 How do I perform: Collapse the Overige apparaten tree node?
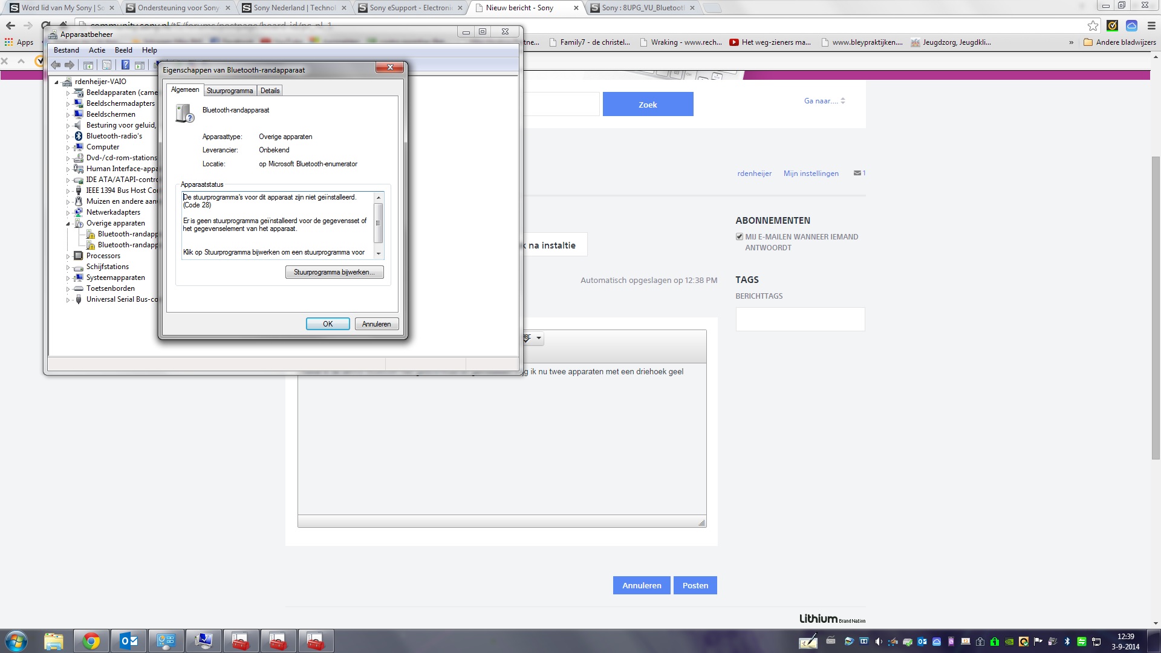[68, 224]
